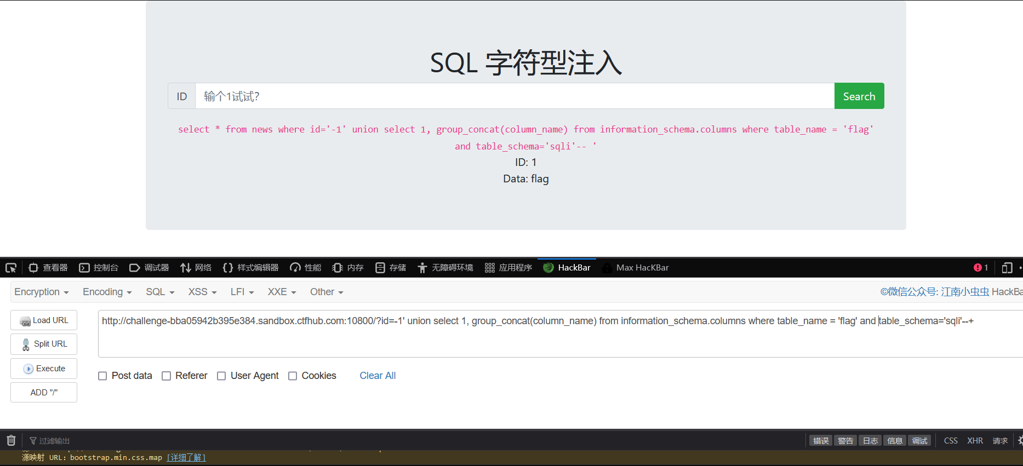The height and width of the screenshot is (466, 1023).
Task: Enable the User Agent checkbox
Action: pos(221,376)
